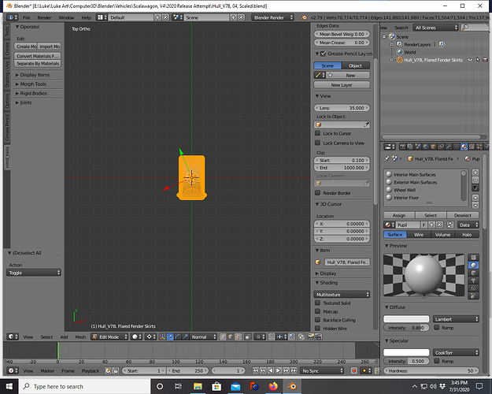The width and height of the screenshot is (492, 394).
Task: Open the File menu
Action: (27, 17)
